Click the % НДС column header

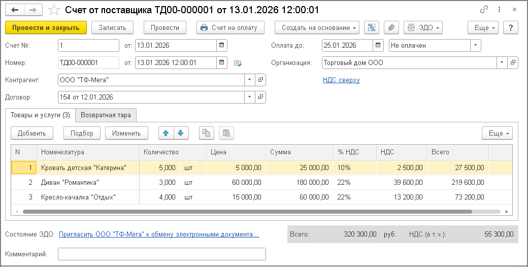coord(355,152)
